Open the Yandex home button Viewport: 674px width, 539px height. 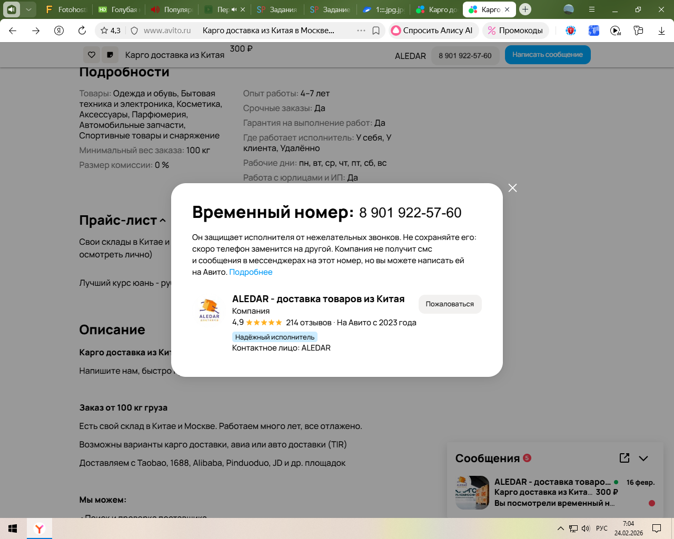(x=59, y=31)
